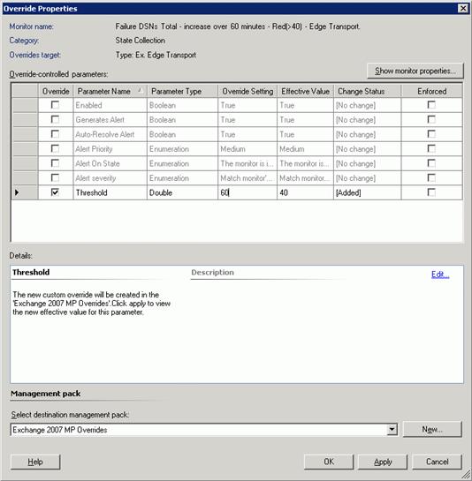The height and width of the screenshot is (481, 472).
Task: Click the Edit link in Details
Action: (x=440, y=274)
